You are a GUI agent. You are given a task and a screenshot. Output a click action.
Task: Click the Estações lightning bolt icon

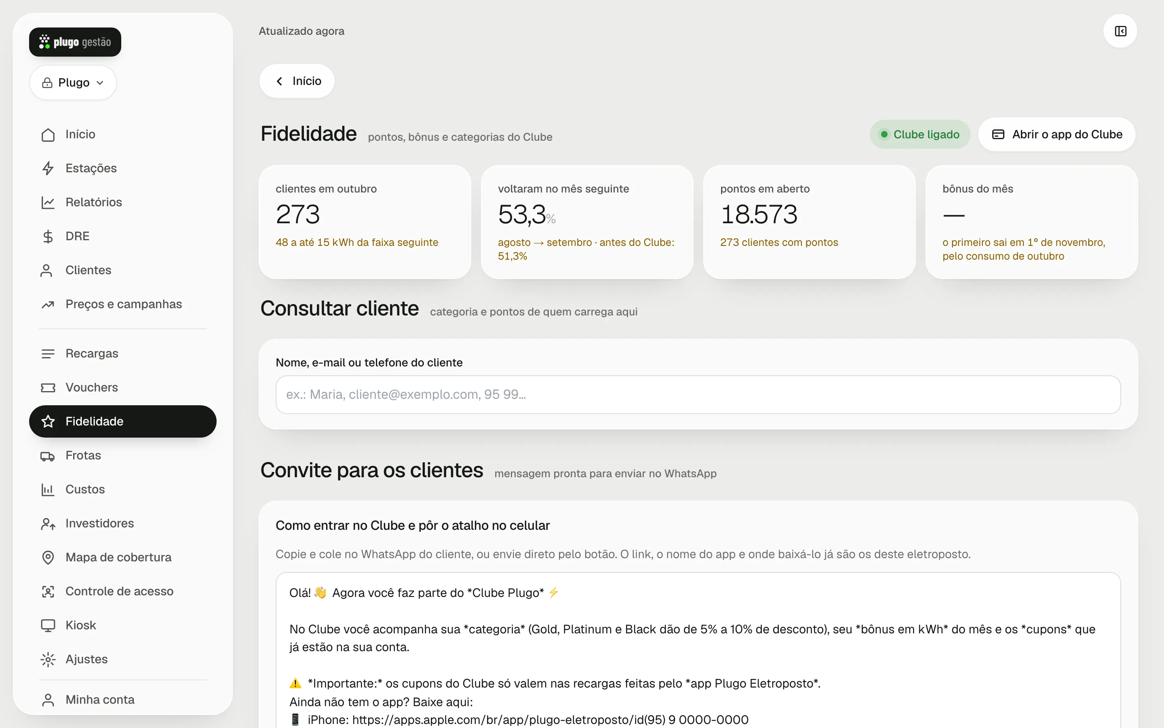pos(48,169)
